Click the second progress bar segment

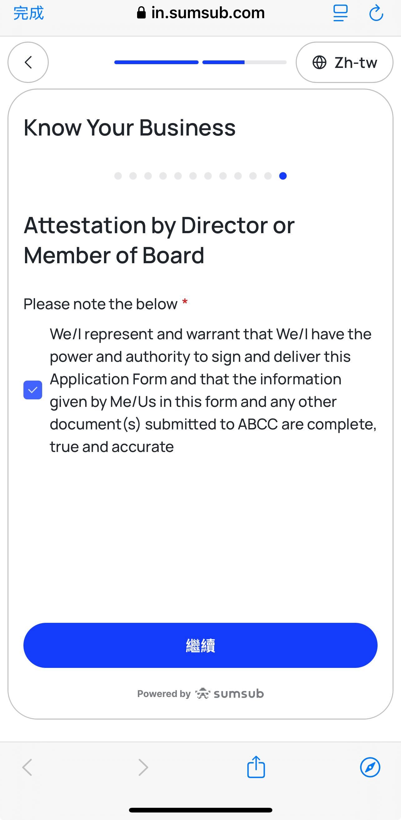pos(244,62)
